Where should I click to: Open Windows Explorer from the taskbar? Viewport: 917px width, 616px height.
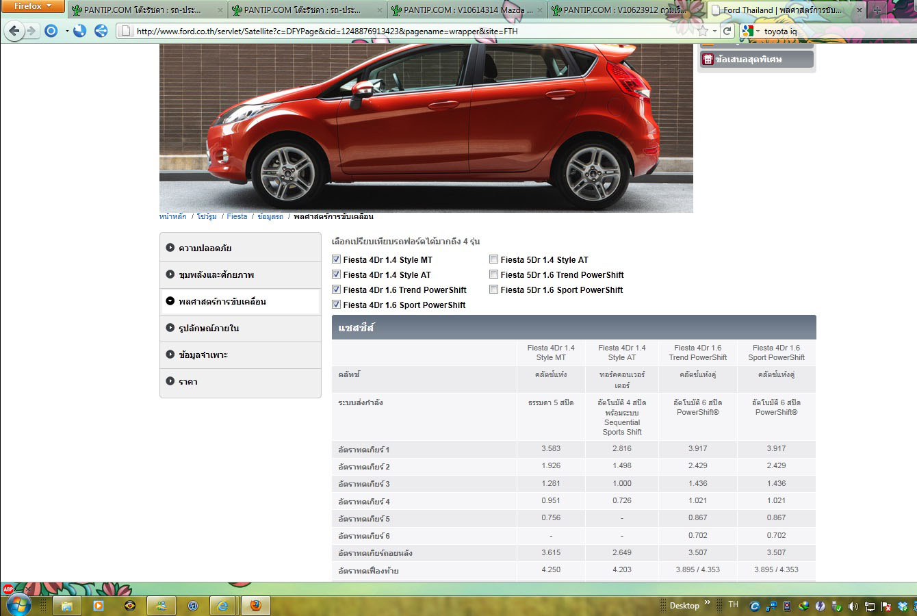(67, 606)
